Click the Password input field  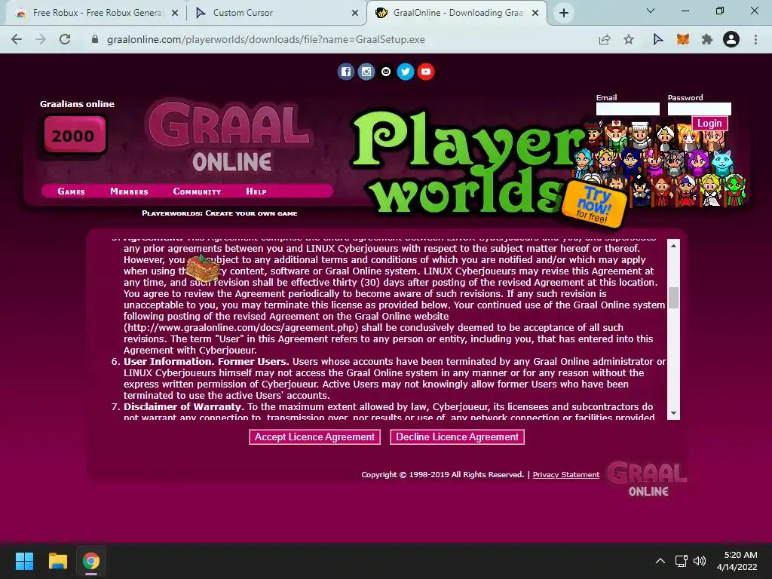tap(699, 109)
